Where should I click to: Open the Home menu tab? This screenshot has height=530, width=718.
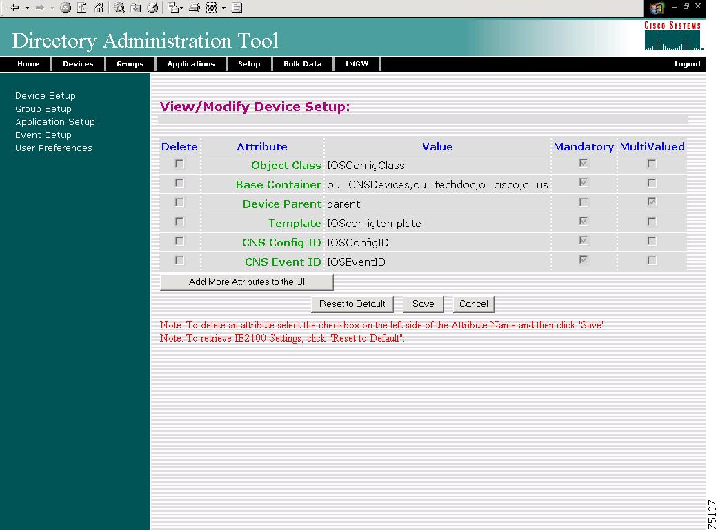[x=28, y=63]
